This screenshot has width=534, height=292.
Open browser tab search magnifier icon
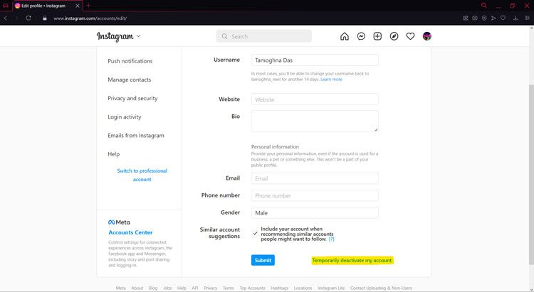click(483, 6)
